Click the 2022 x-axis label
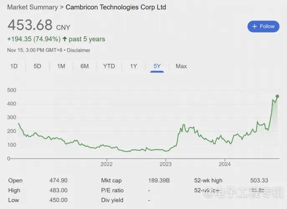287x209 pixels. click(107, 164)
